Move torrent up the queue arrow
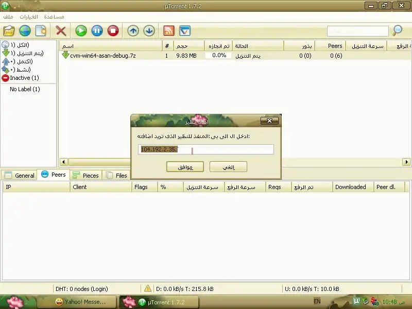412x309 pixels. (133, 31)
